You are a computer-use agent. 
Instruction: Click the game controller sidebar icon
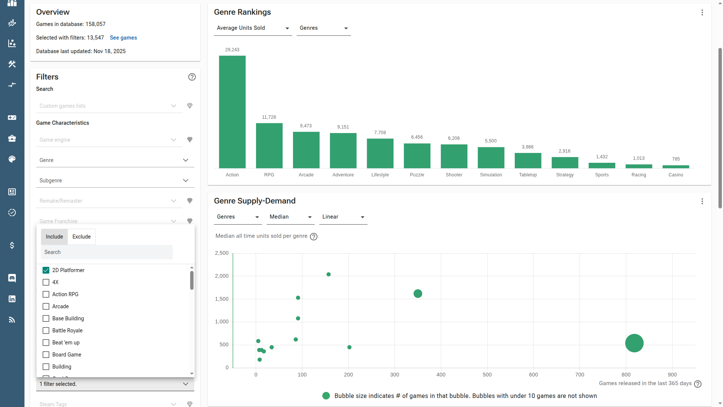tap(12, 118)
